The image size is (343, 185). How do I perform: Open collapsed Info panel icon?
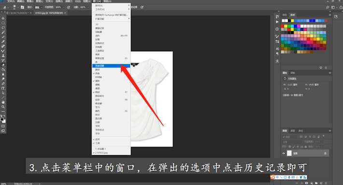click(277, 29)
